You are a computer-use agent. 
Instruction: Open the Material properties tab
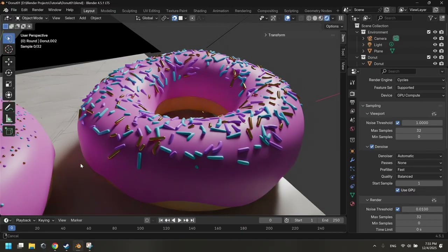point(352,204)
